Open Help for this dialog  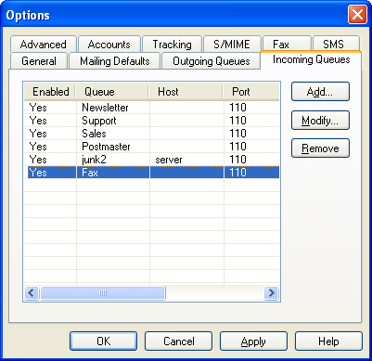tap(328, 342)
